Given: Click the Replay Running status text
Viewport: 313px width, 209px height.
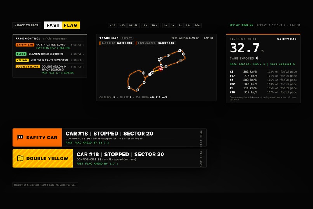Looking at the screenshot, I should 241,25.
